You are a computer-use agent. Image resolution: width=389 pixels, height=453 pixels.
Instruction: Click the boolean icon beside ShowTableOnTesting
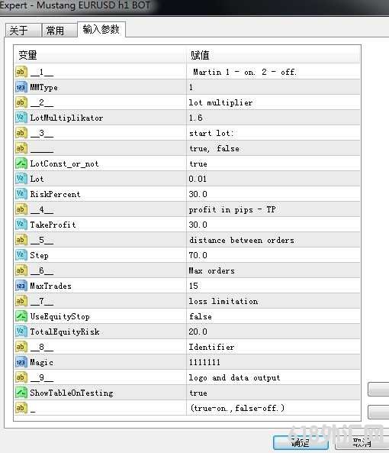21,393
